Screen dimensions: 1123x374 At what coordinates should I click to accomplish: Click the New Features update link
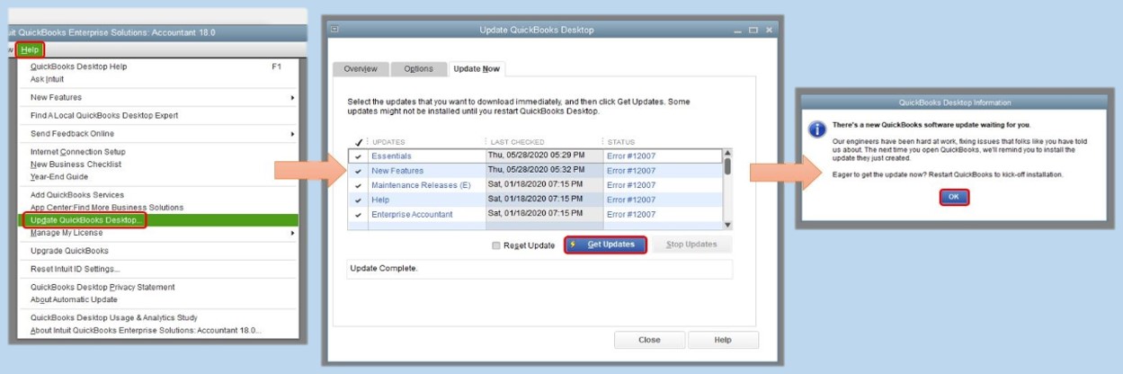click(397, 171)
